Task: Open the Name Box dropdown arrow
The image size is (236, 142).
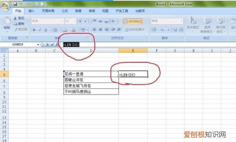Action: (38, 45)
